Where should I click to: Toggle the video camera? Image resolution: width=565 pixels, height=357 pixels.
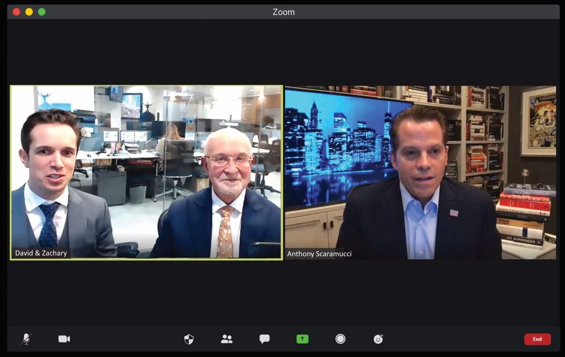(64, 339)
